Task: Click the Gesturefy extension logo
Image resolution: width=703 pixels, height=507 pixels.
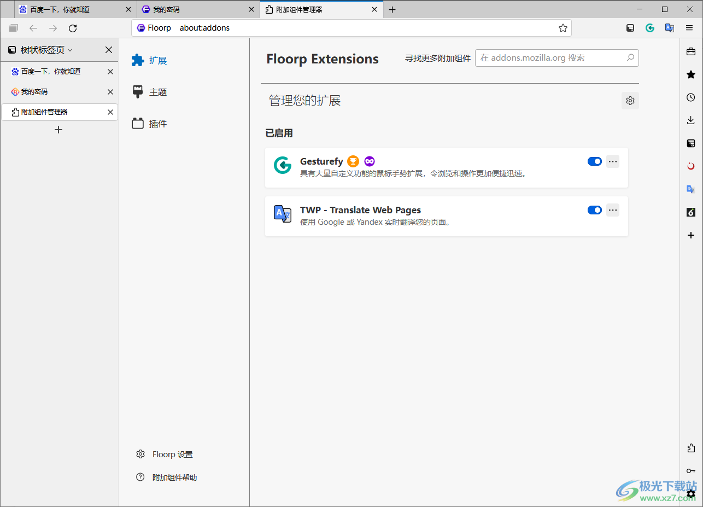Action: 282,165
